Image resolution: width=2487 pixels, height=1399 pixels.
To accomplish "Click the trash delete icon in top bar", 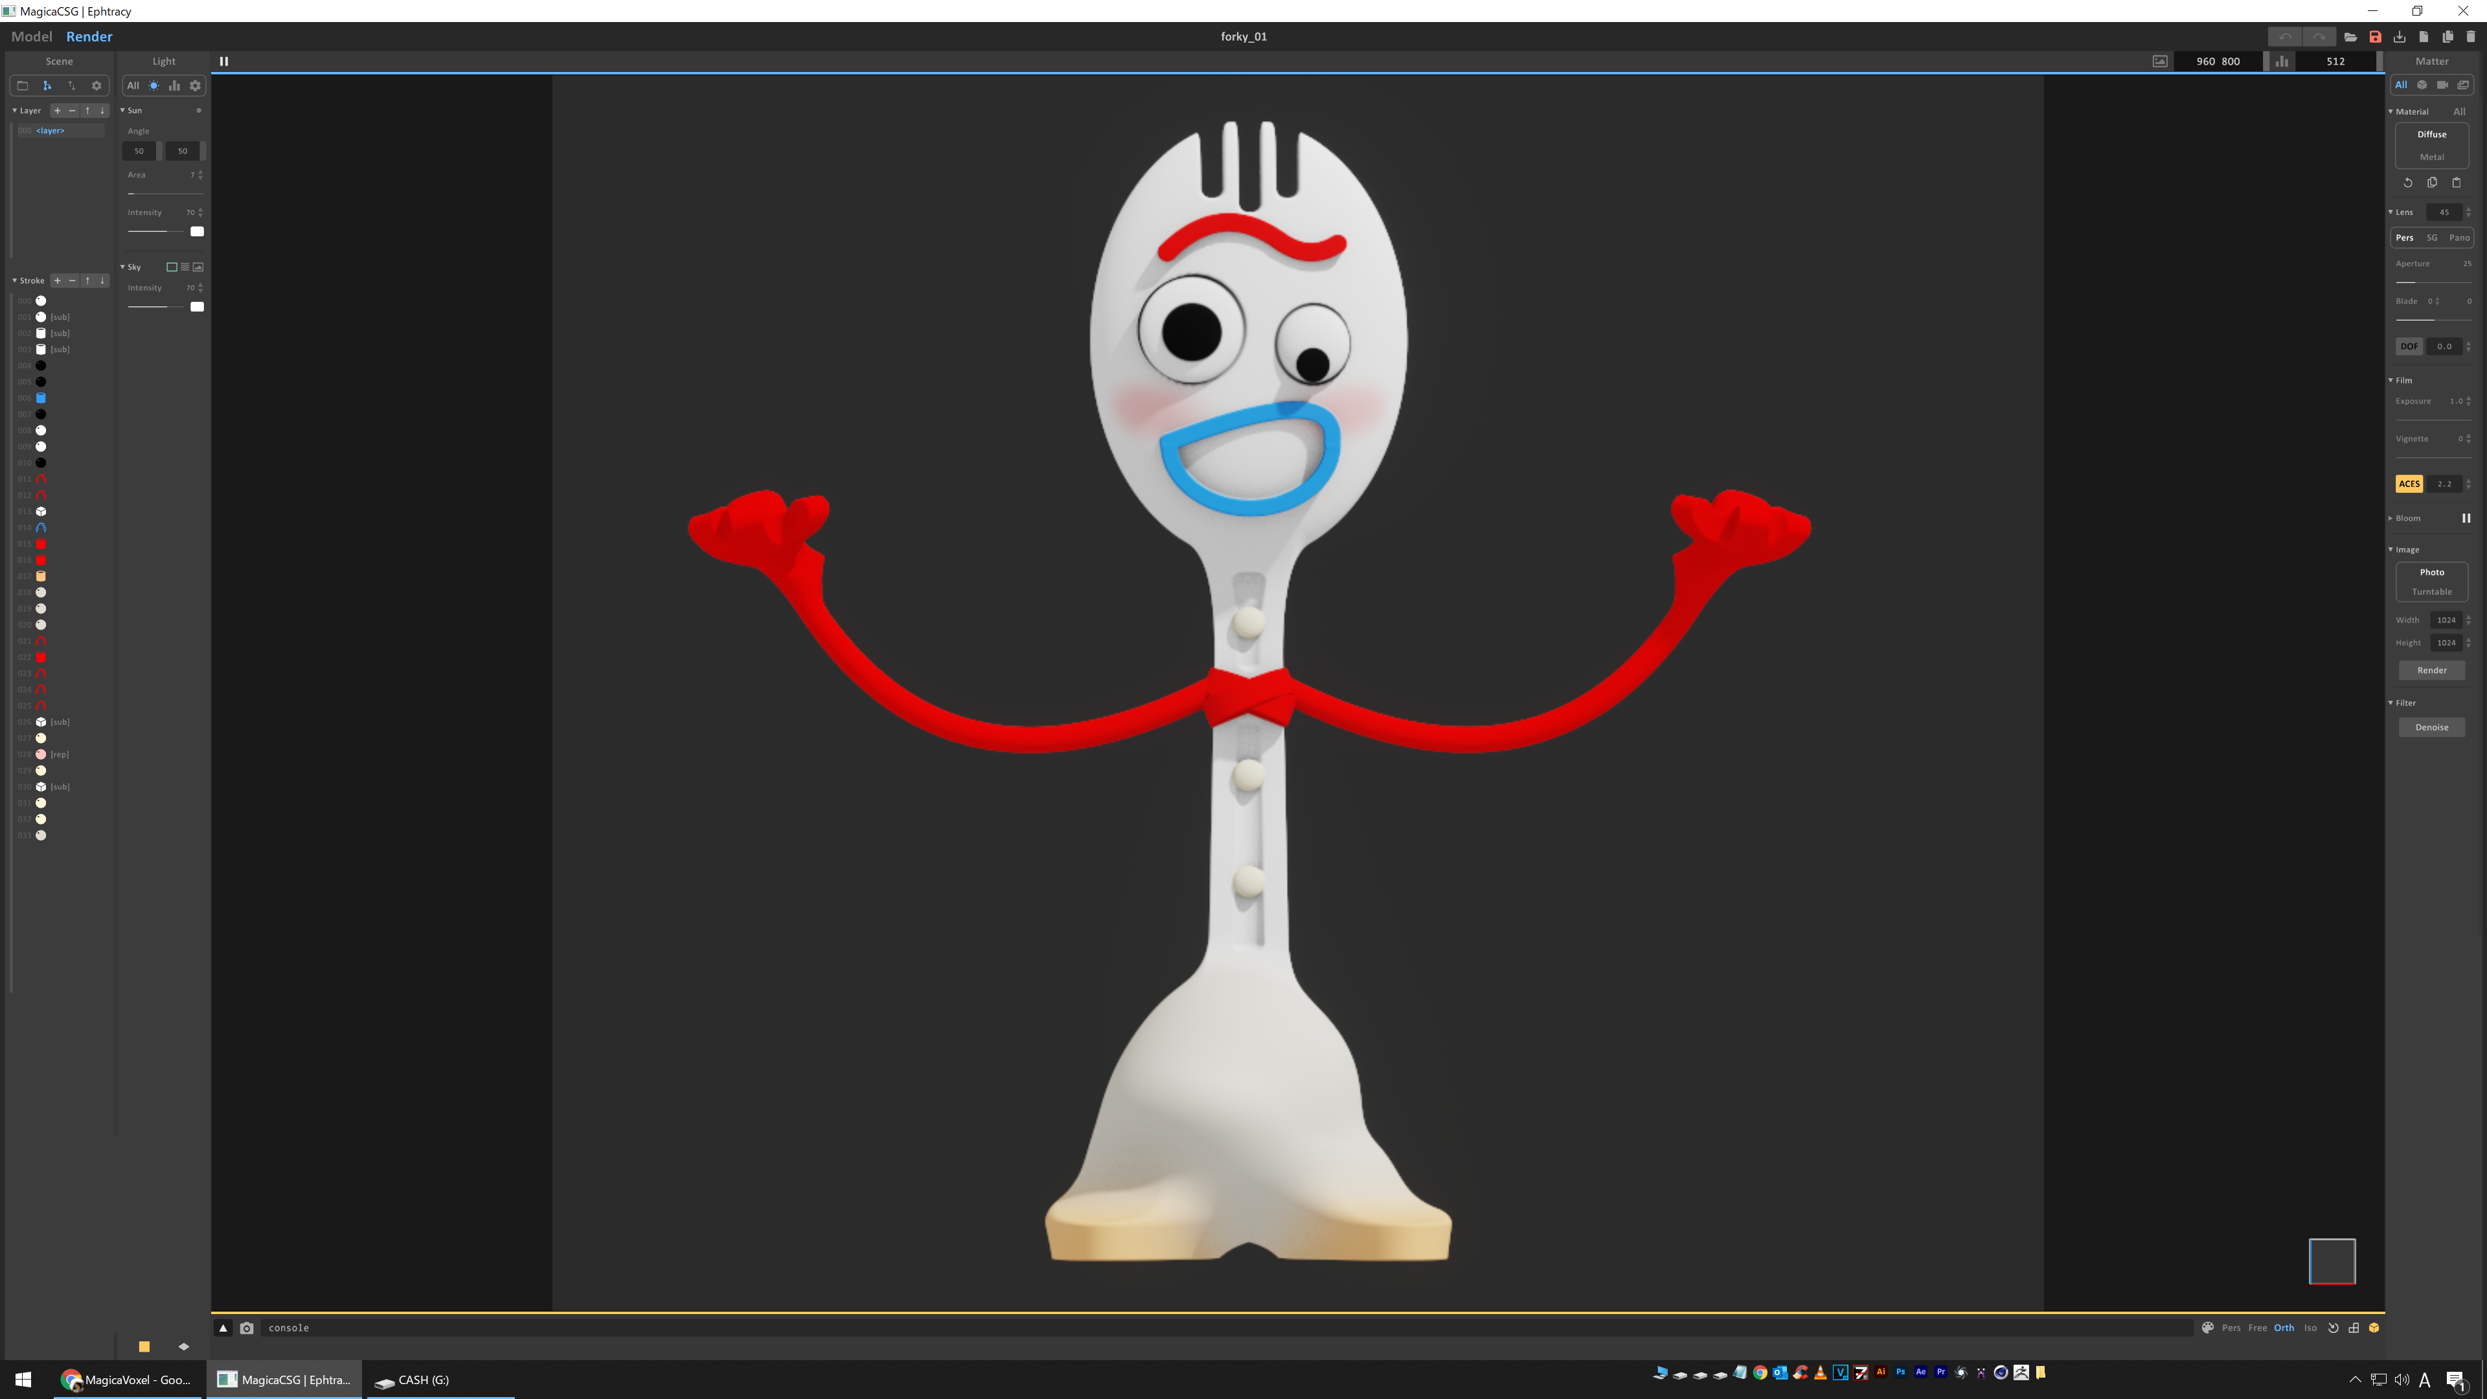I will 2471,37.
